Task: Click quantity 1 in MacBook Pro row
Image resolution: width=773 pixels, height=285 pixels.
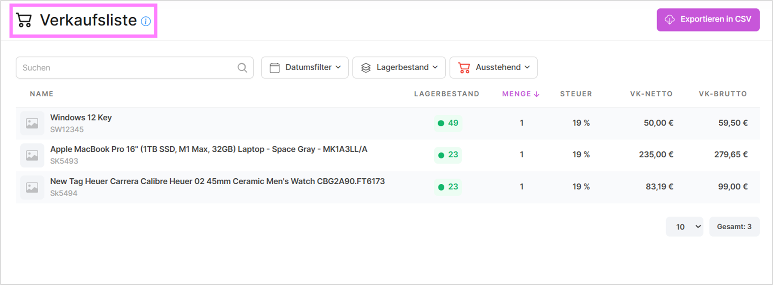Action: (522, 155)
